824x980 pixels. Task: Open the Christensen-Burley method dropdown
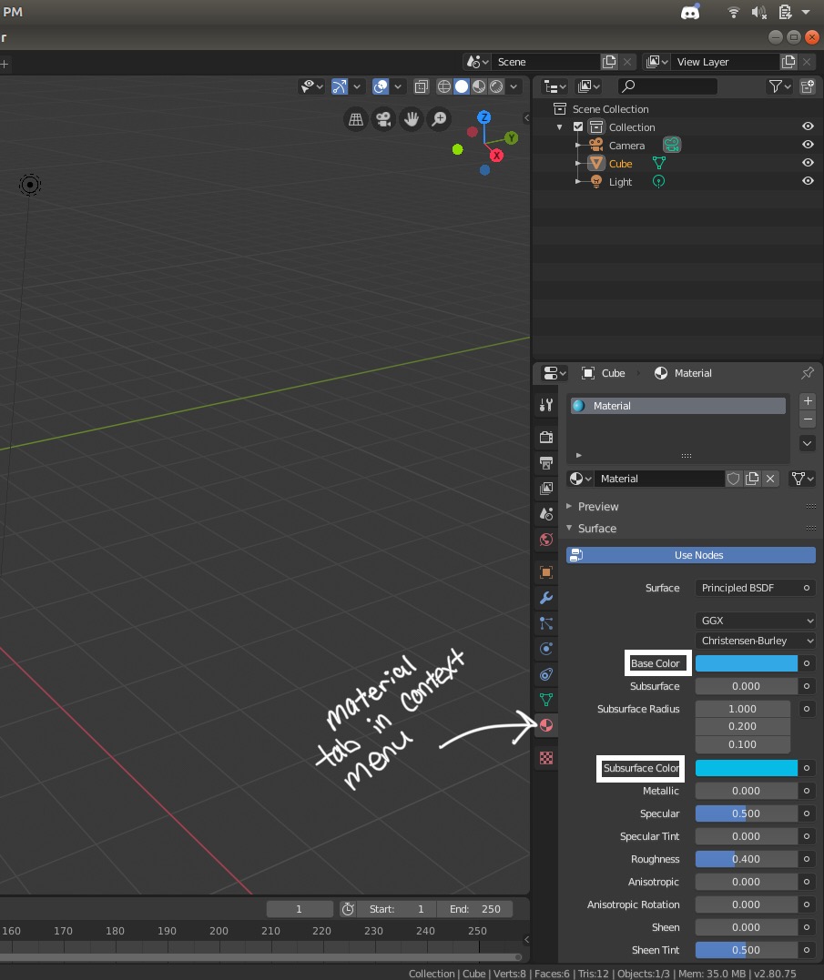click(755, 641)
